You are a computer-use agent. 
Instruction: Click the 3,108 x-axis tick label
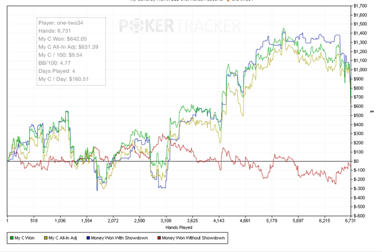click(166, 221)
